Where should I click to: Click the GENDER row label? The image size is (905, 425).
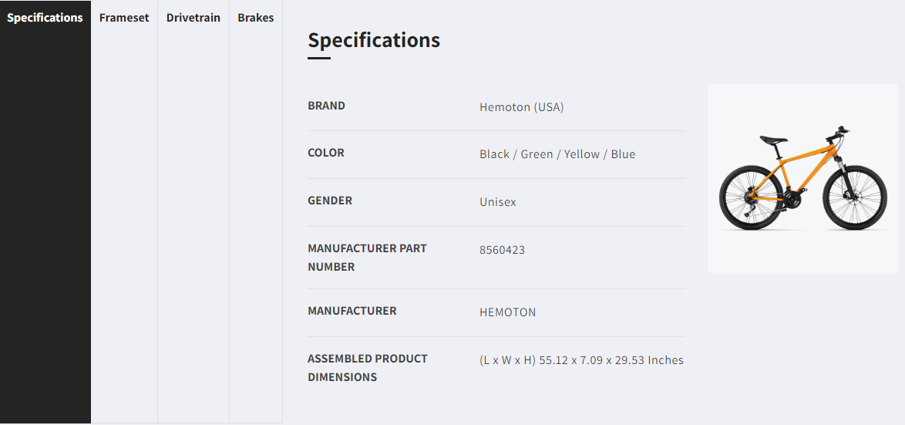pos(329,201)
